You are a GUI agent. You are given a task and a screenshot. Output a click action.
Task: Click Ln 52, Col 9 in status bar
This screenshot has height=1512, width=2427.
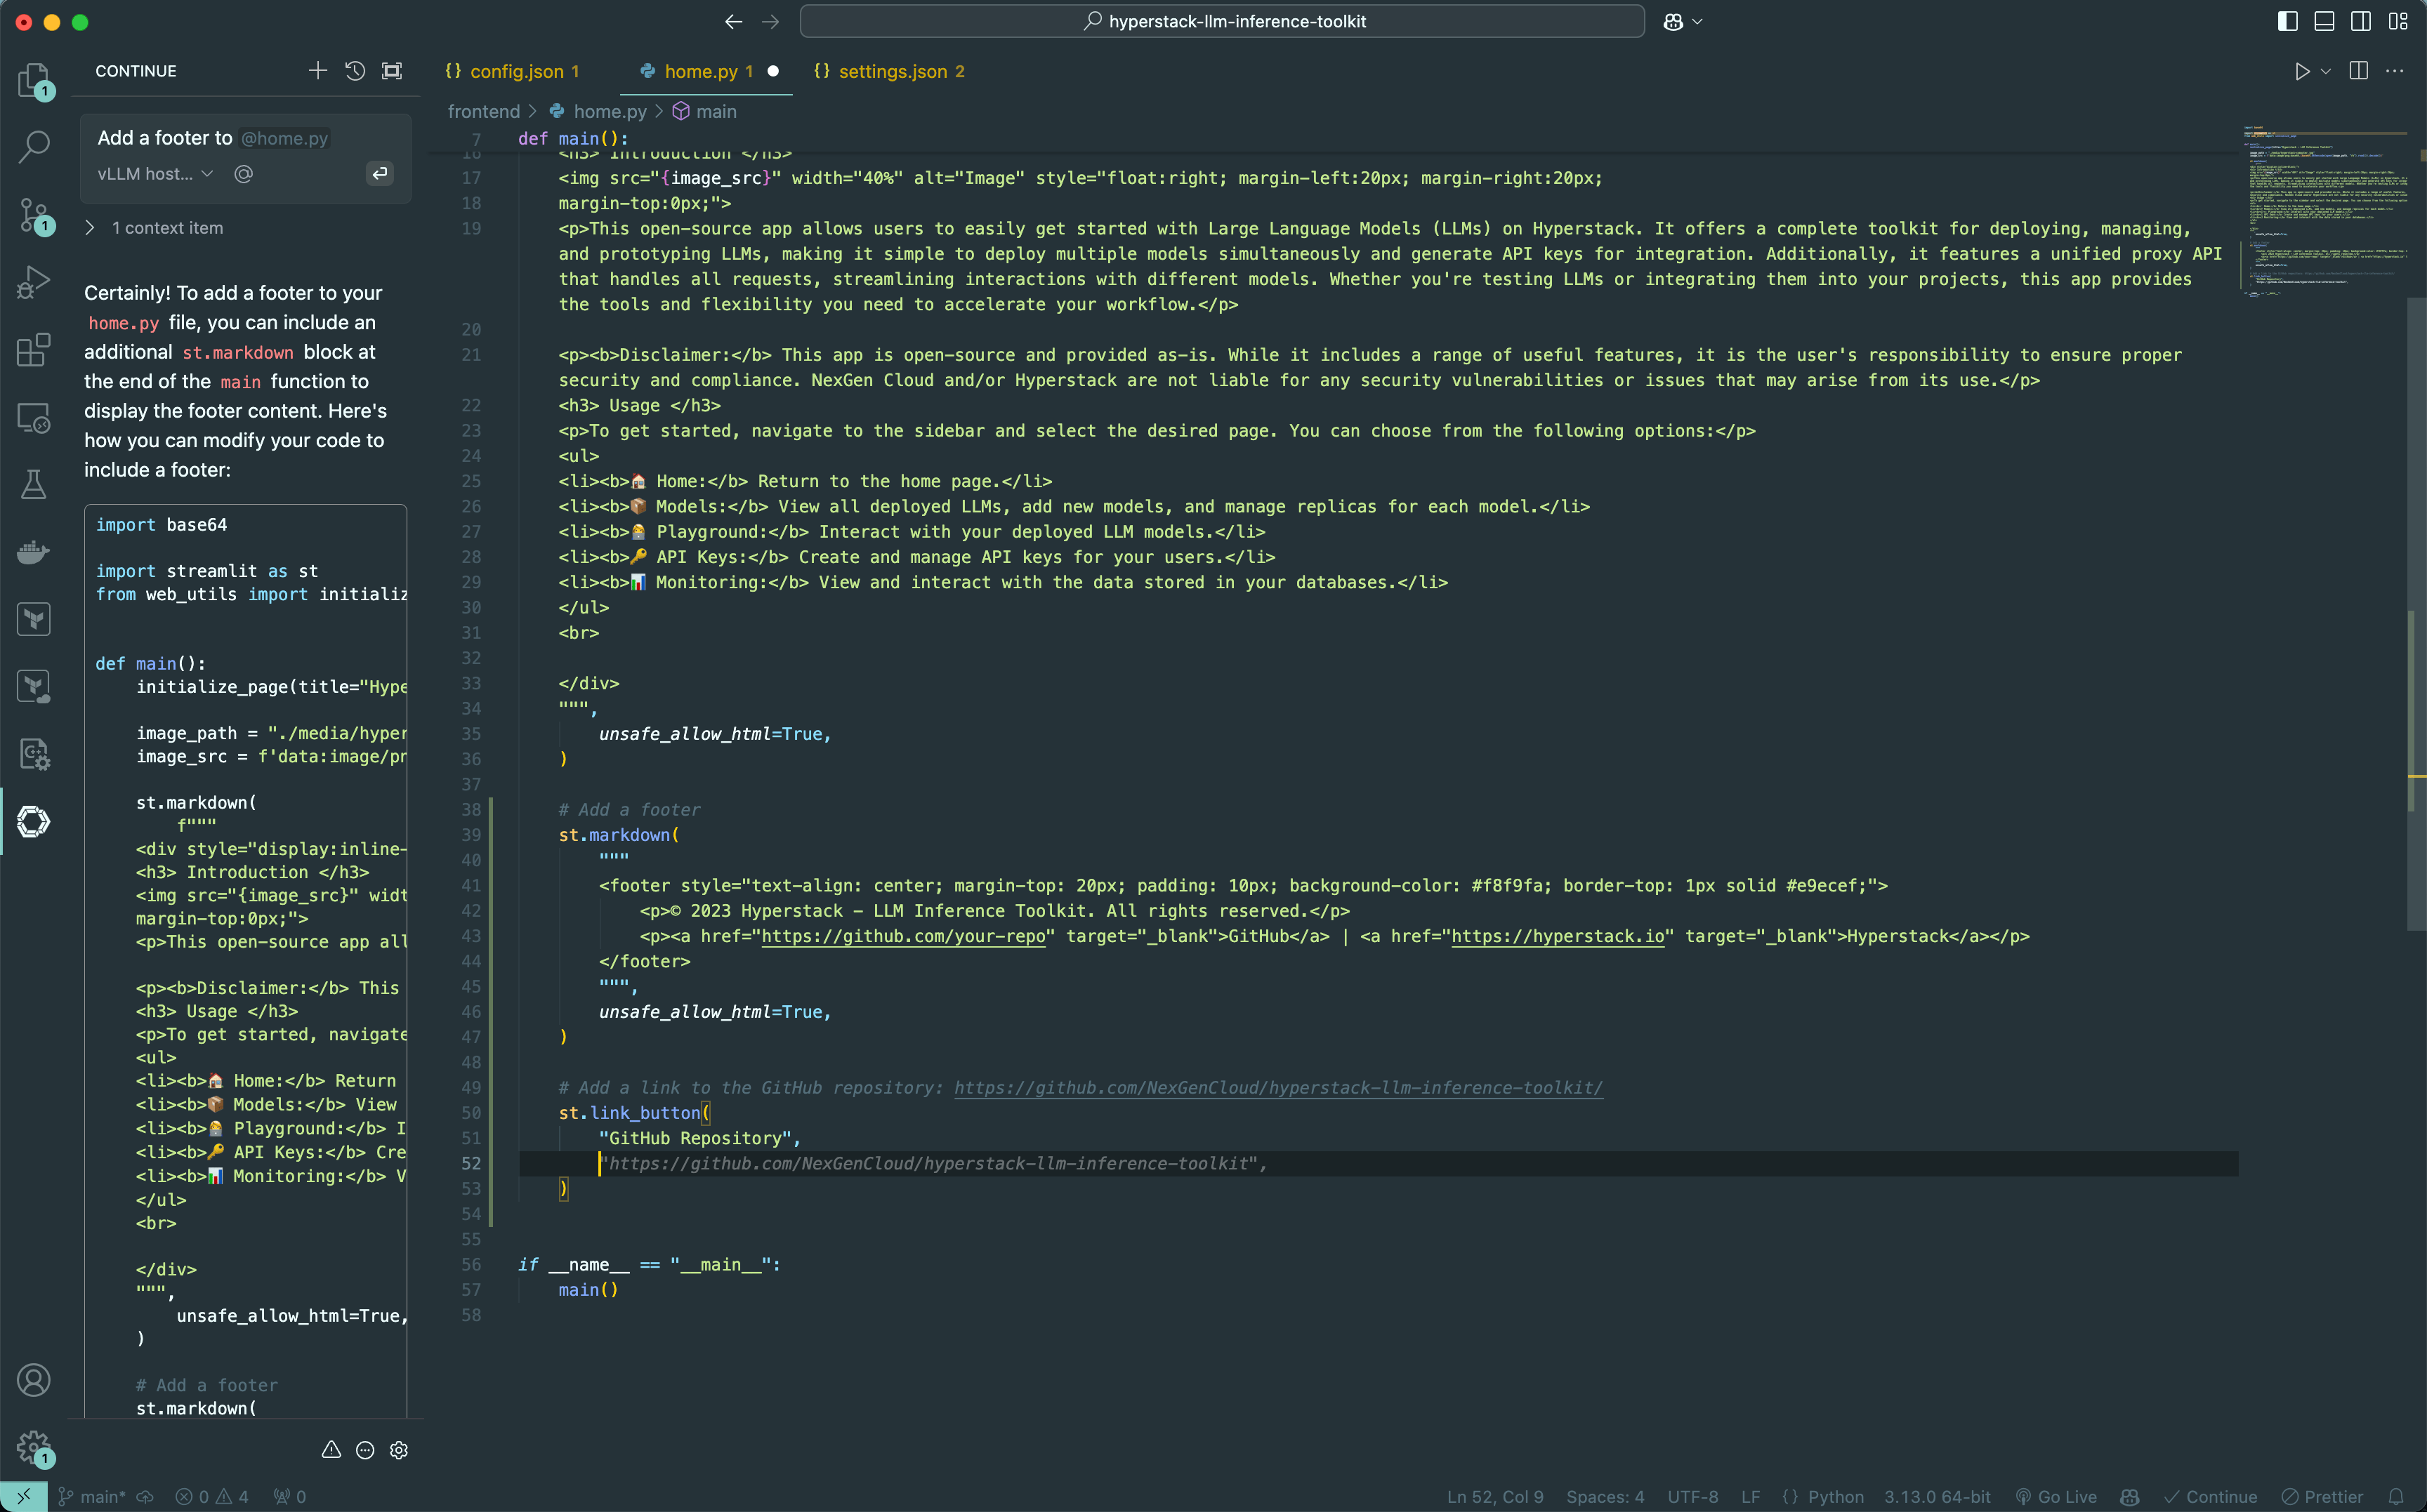(1494, 1496)
